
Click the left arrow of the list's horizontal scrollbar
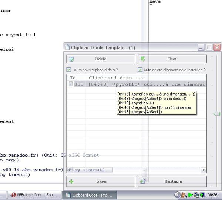[x=70, y=170]
